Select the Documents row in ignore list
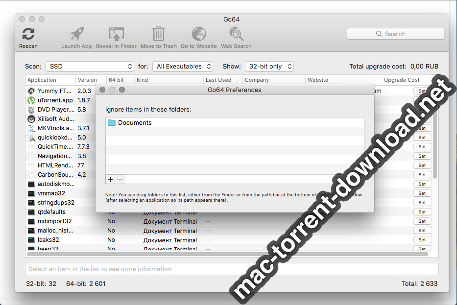Image resolution: width=457 pixels, height=305 pixels. [235, 123]
